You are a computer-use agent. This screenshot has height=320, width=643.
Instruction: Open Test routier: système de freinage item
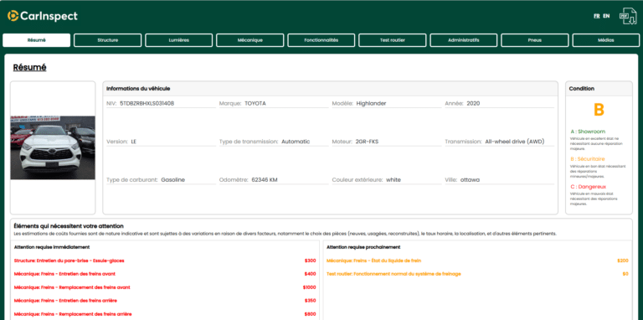[394, 274]
